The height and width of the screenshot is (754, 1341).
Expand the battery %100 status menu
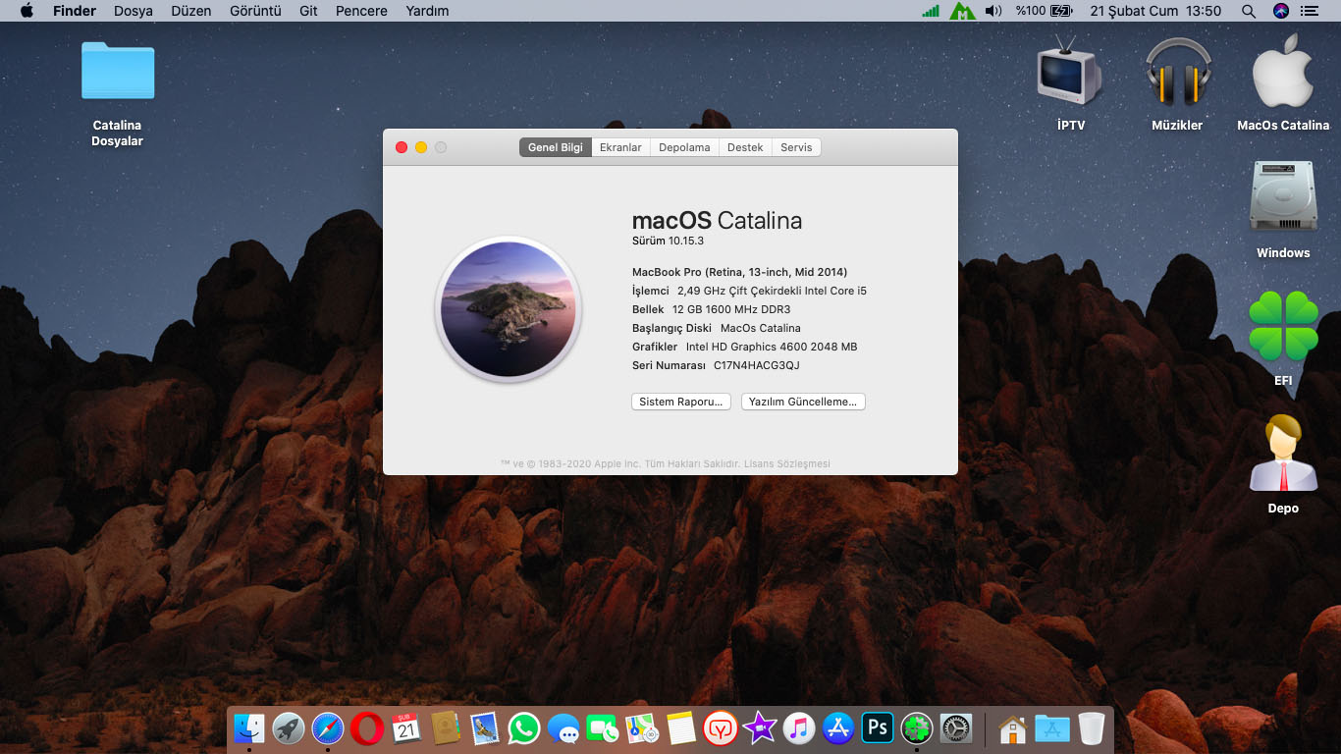pyautogui.click(x=1044, y=11)
